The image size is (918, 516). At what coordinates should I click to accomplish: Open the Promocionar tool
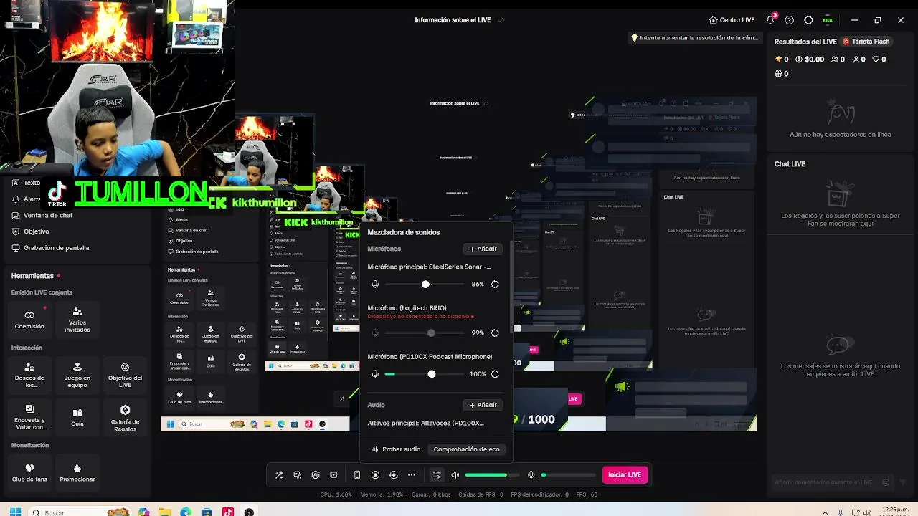coord(77,472)
